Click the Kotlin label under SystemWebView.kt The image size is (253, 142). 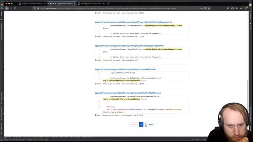tap(99, 84)
